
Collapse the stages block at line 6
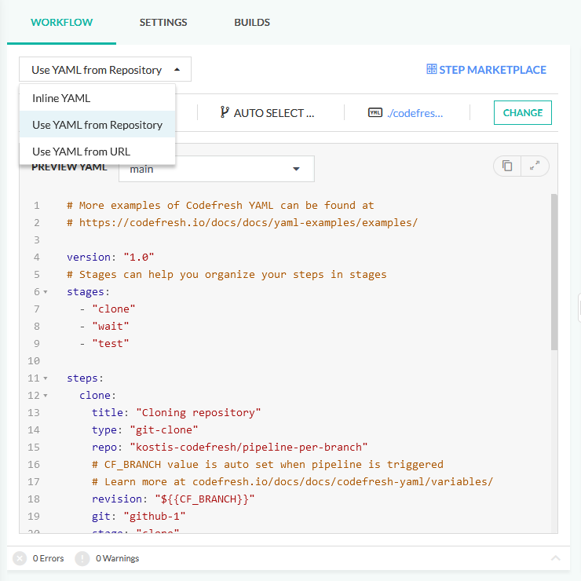(45, 292)
